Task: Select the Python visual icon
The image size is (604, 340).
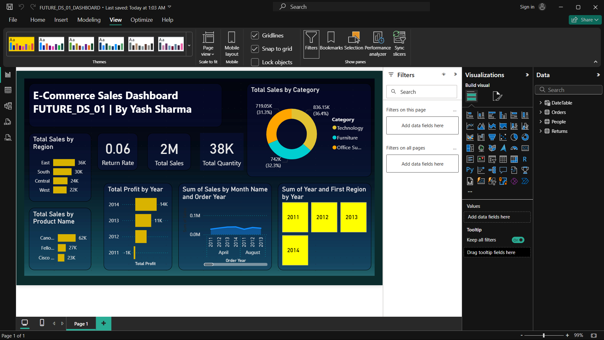Action: click(470, 170)
